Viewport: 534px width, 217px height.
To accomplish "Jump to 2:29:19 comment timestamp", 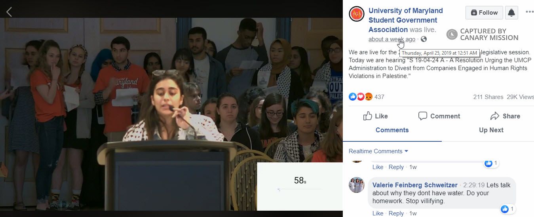I will 474,185.
